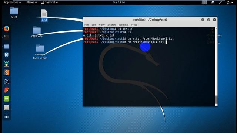
Task: Click the terminal title bar text
Action: coord(150,20)
